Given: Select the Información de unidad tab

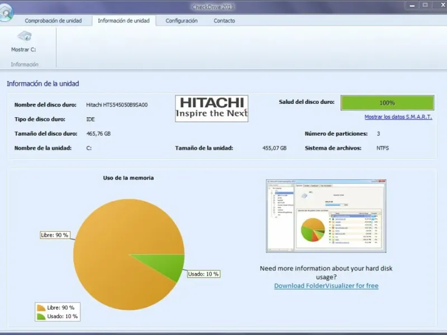Looking at the screenshot, I should (123, 21).
